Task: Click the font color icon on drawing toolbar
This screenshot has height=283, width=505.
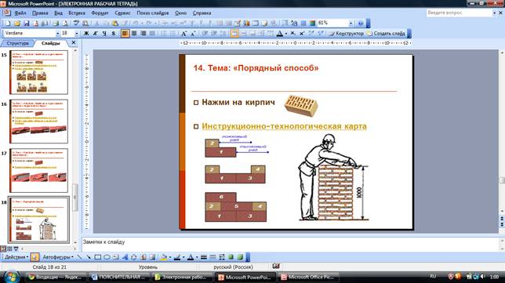Action: [191, 257]
